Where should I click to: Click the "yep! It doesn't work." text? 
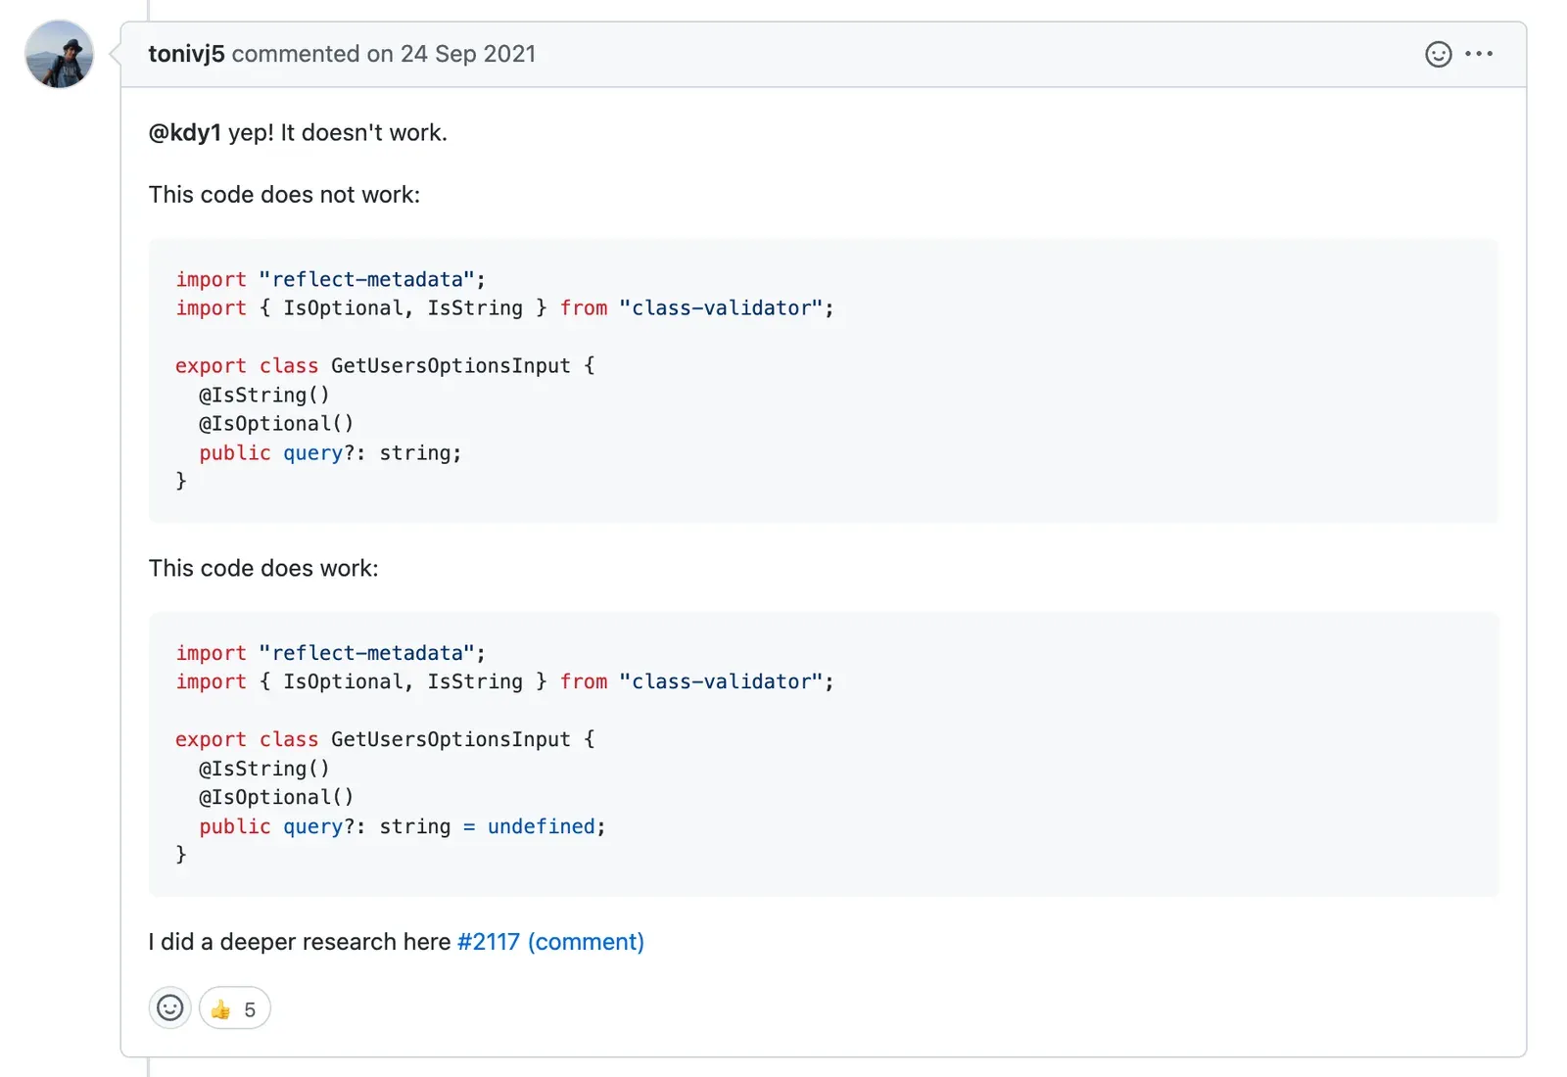point(338,132)
